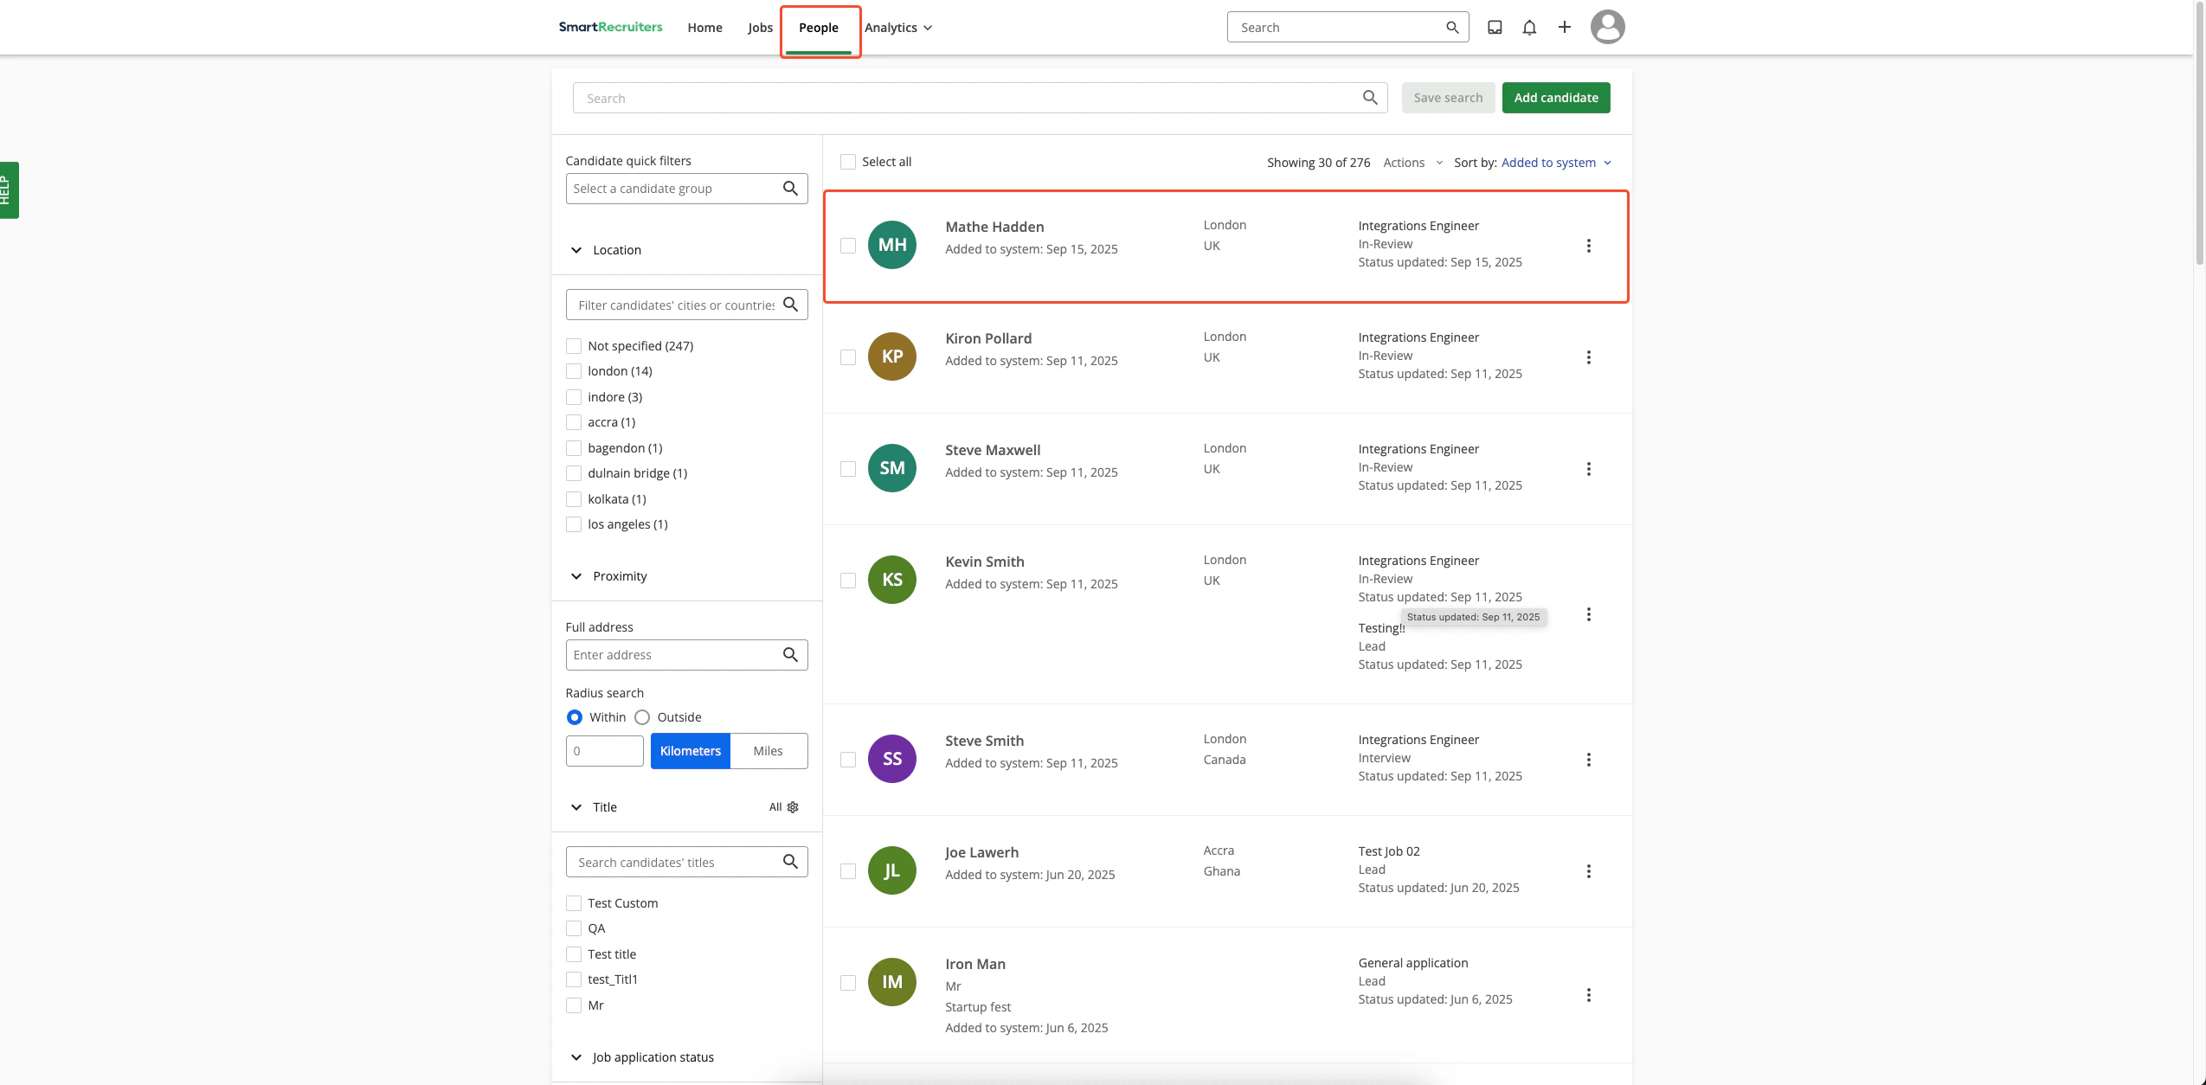The height and width of the screenshot is (1085, 2206).
Task: Click the plus create icon
Action: (1565, 28)
